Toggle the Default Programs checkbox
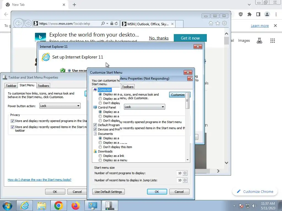The image size is (282, 211). [x=95, y=125]
